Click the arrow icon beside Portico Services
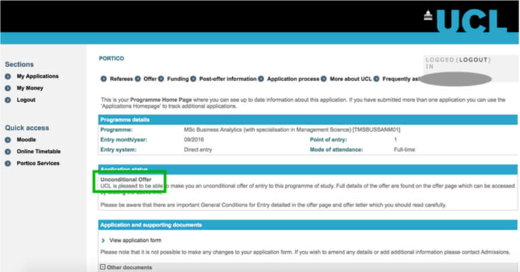520x272 pixels. (x=7, y=163)
